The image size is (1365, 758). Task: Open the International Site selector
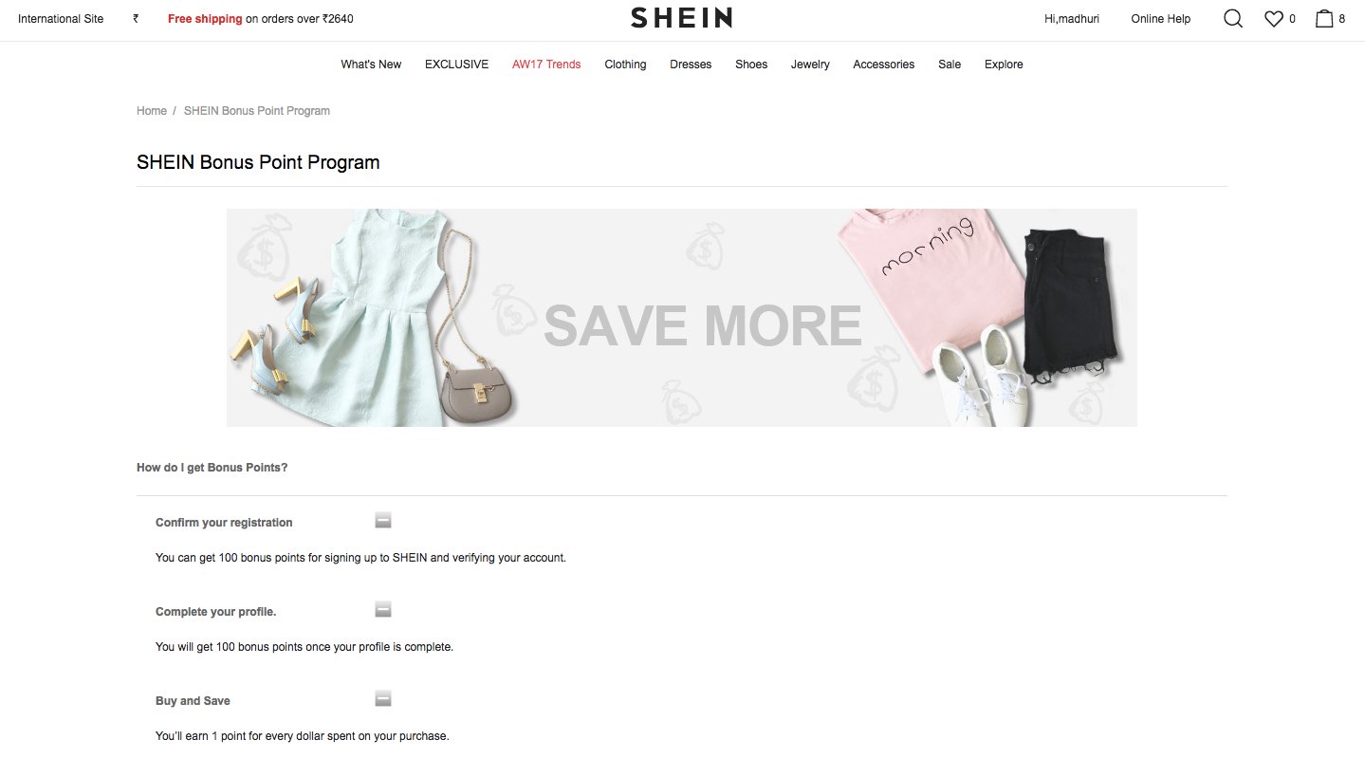pos(61,18)
